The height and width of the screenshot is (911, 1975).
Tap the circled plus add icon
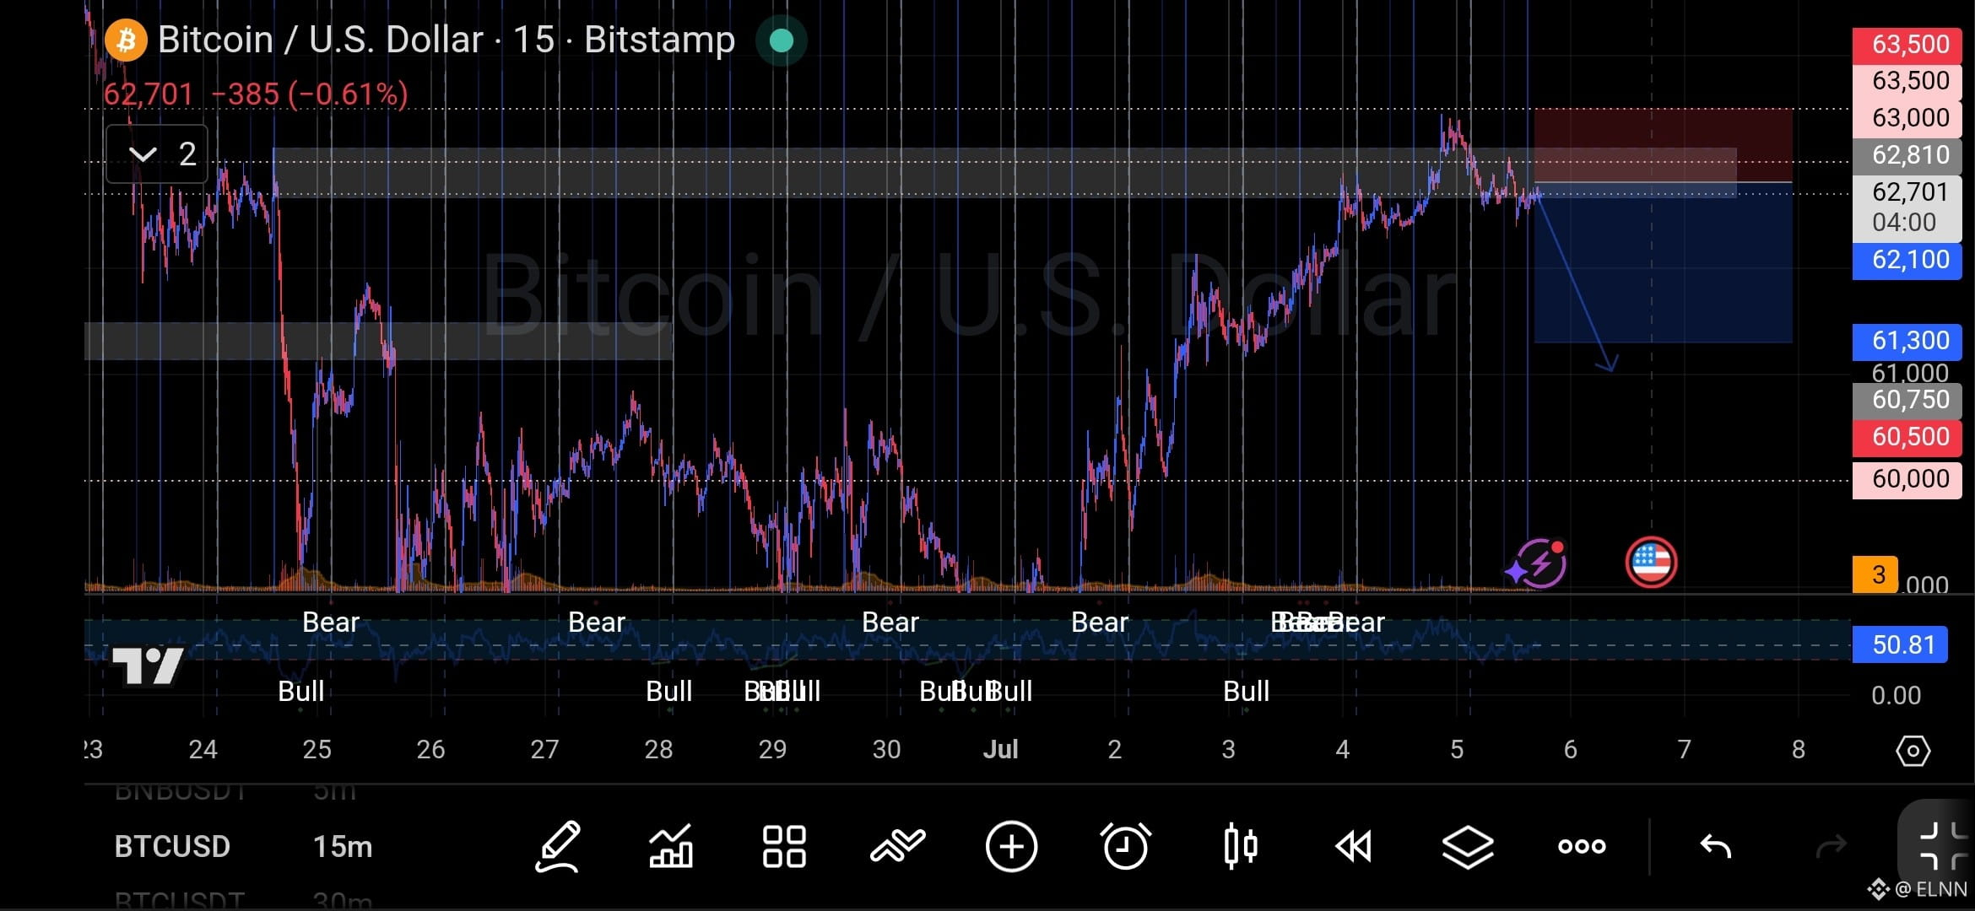tap(1011, 846)
